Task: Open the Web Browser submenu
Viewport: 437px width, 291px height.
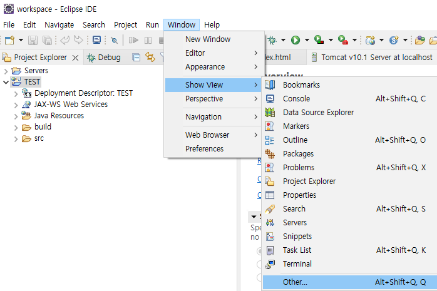Action: pyautogui.click(x=214, y=135)
